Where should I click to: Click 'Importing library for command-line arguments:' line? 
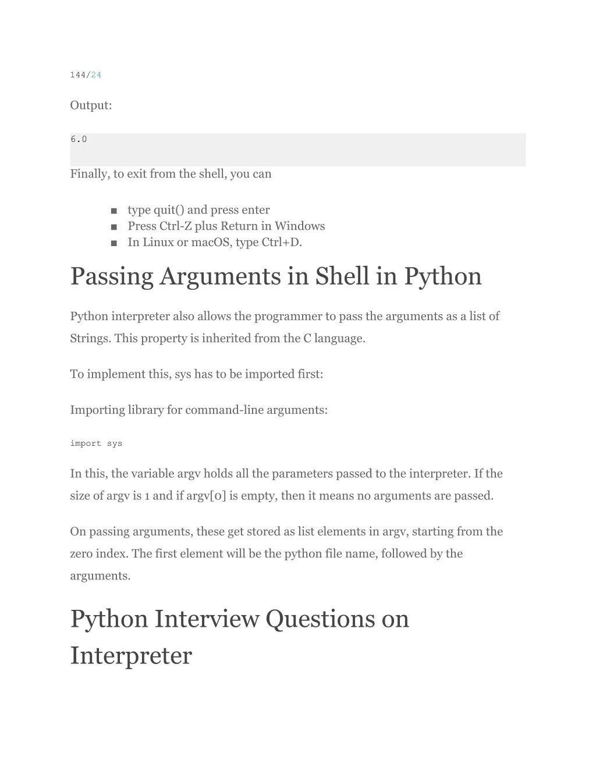[199, 410]
